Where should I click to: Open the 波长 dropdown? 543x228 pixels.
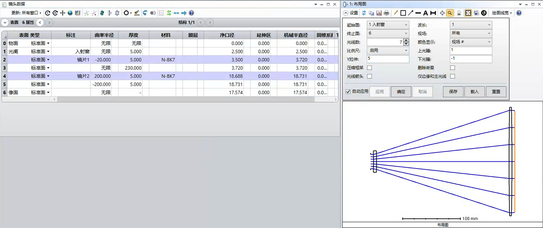click(x=471, y=25)
